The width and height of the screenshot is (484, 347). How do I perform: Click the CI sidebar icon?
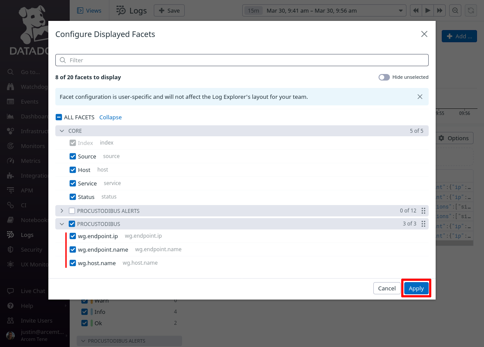(10, 205)
